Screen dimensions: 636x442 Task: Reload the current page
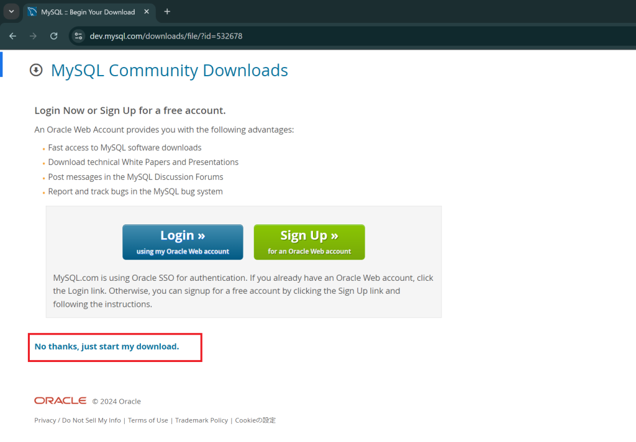tap(54, 36)
